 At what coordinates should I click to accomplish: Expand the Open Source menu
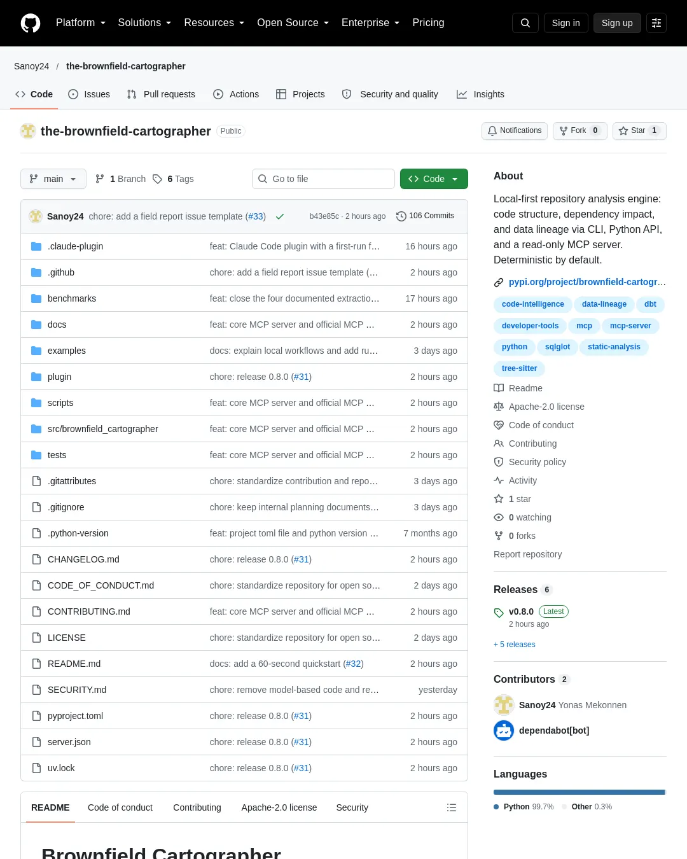coord(293,23)
